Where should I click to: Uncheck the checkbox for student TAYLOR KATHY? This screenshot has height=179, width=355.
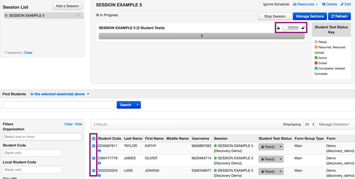(94, 146)
